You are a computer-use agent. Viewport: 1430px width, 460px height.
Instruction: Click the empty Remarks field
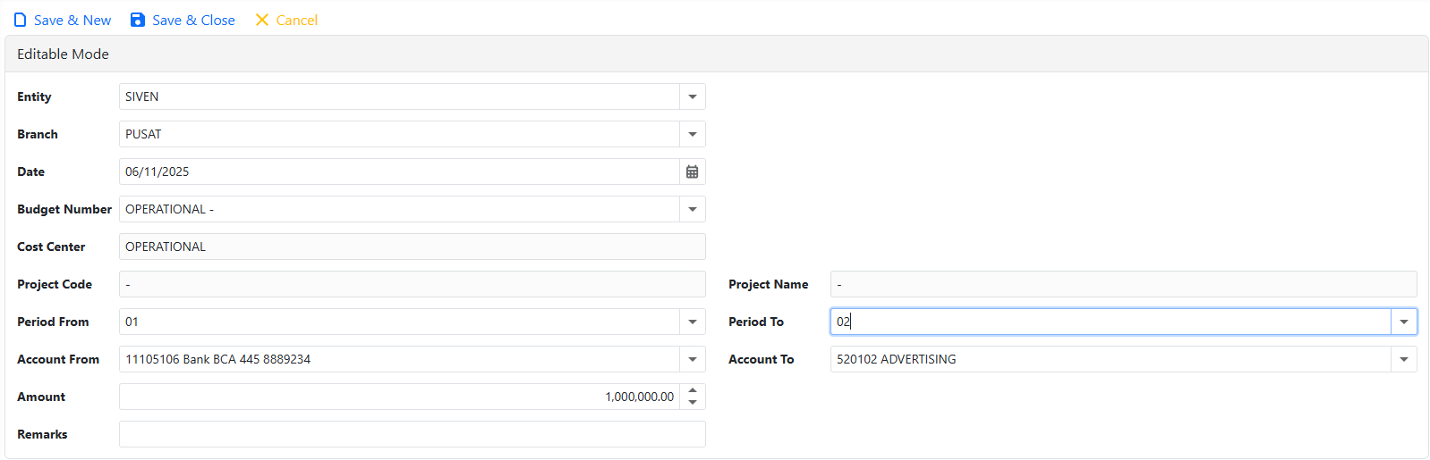(x=413, y=434)
